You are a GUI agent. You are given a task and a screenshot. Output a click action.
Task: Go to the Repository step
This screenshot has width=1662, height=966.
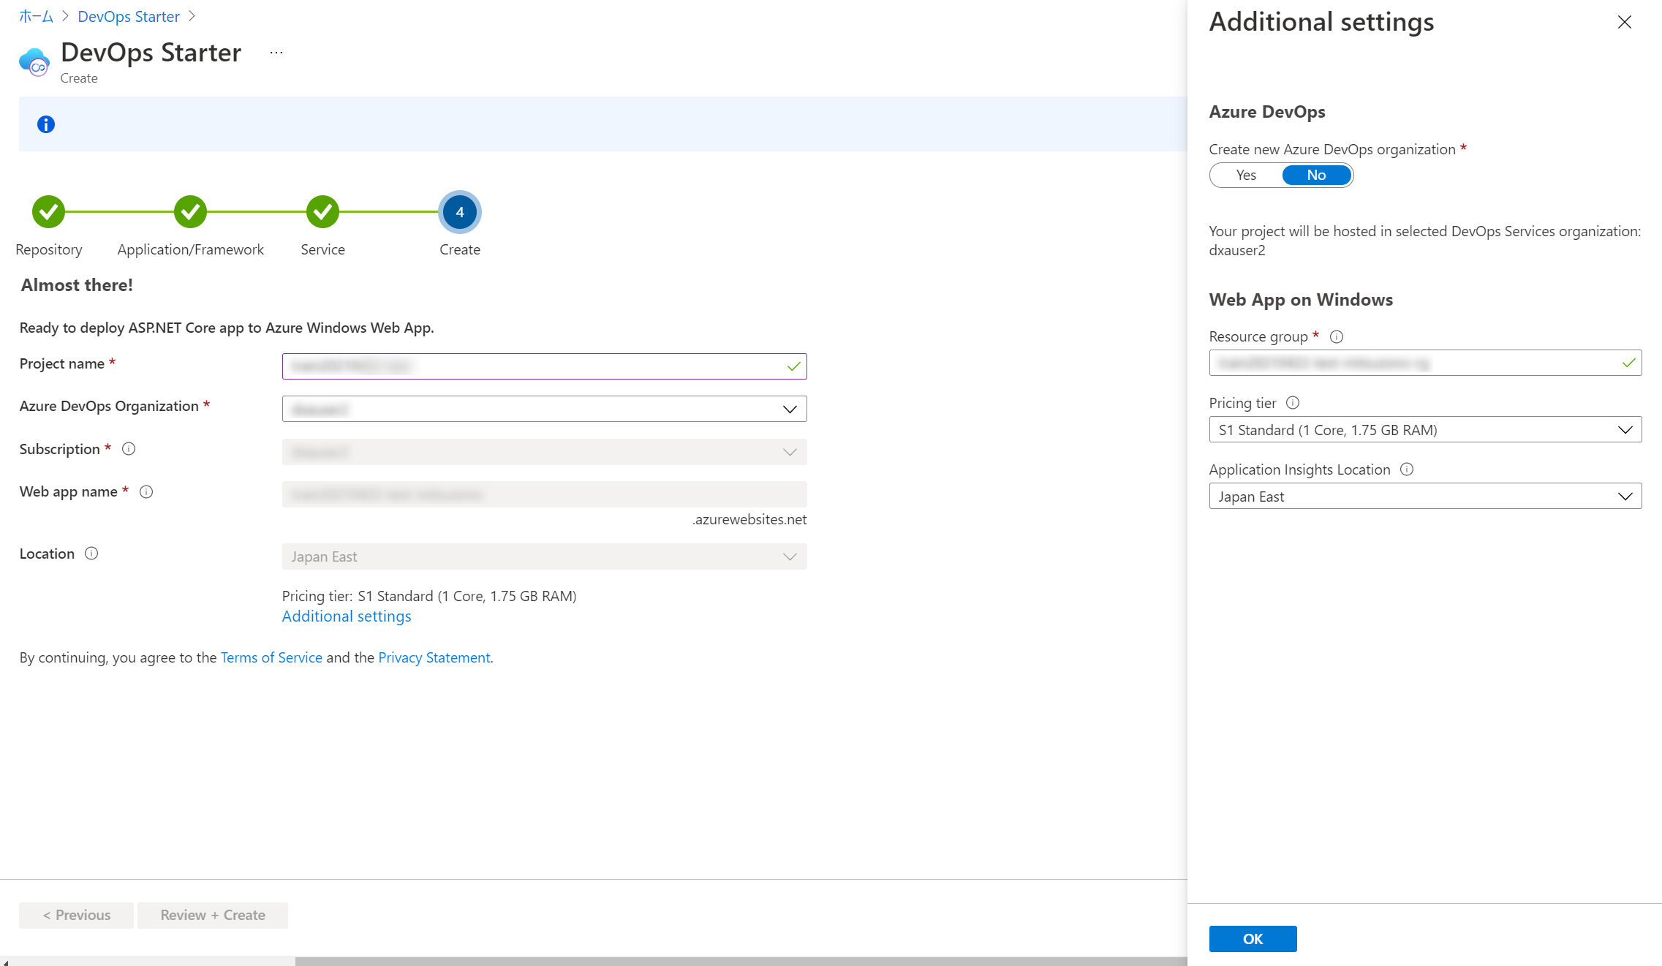tap(49, 212)
